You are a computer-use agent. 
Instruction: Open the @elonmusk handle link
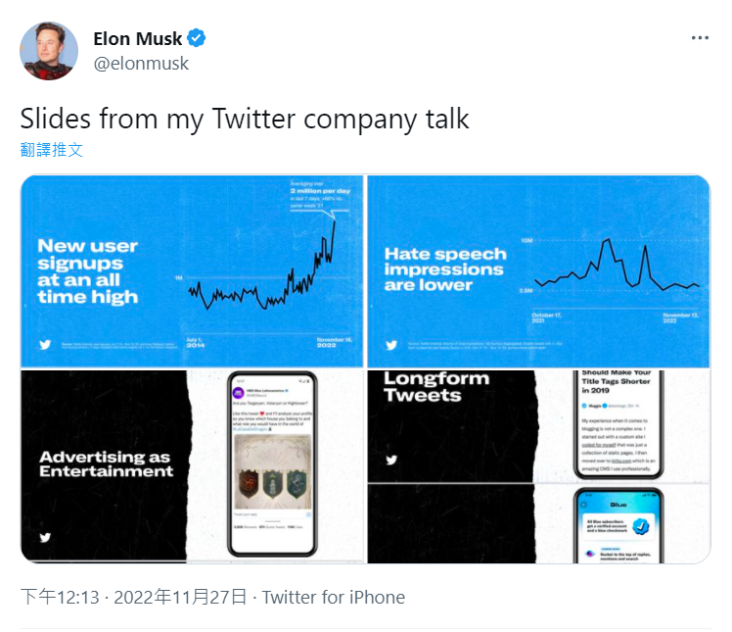click(141, 64)
